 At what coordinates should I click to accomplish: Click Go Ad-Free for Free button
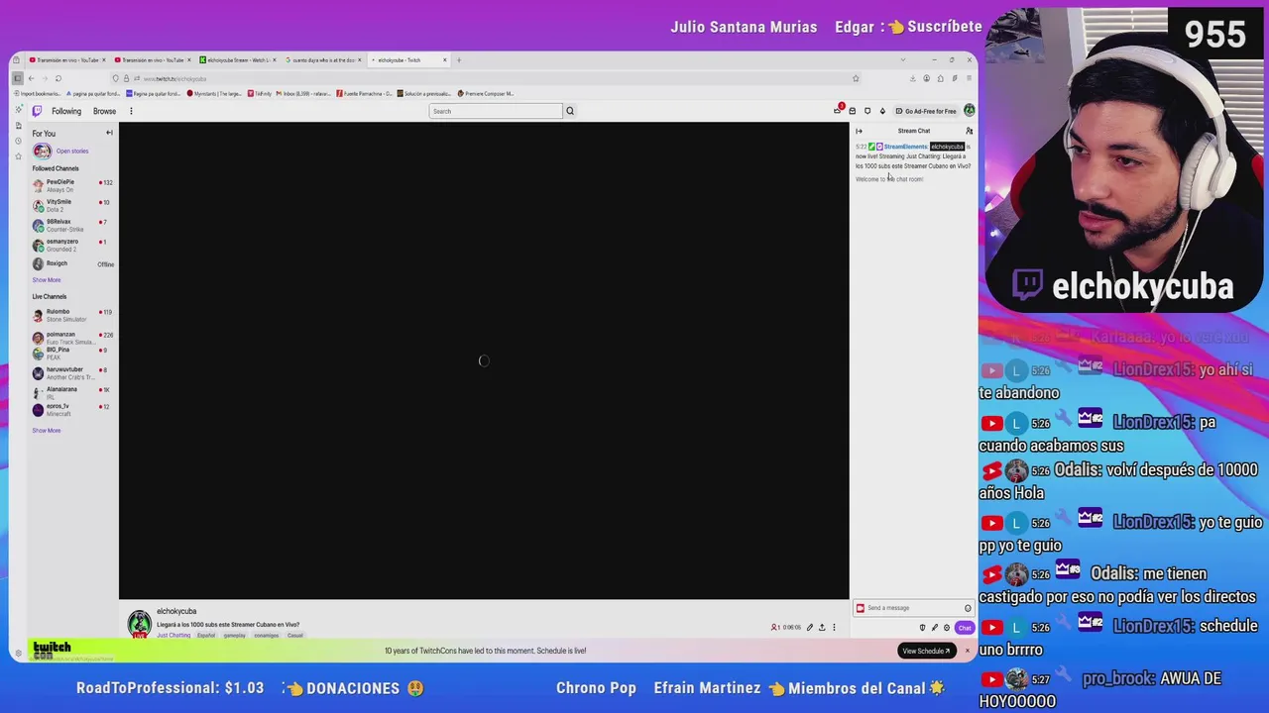point(926,111)
